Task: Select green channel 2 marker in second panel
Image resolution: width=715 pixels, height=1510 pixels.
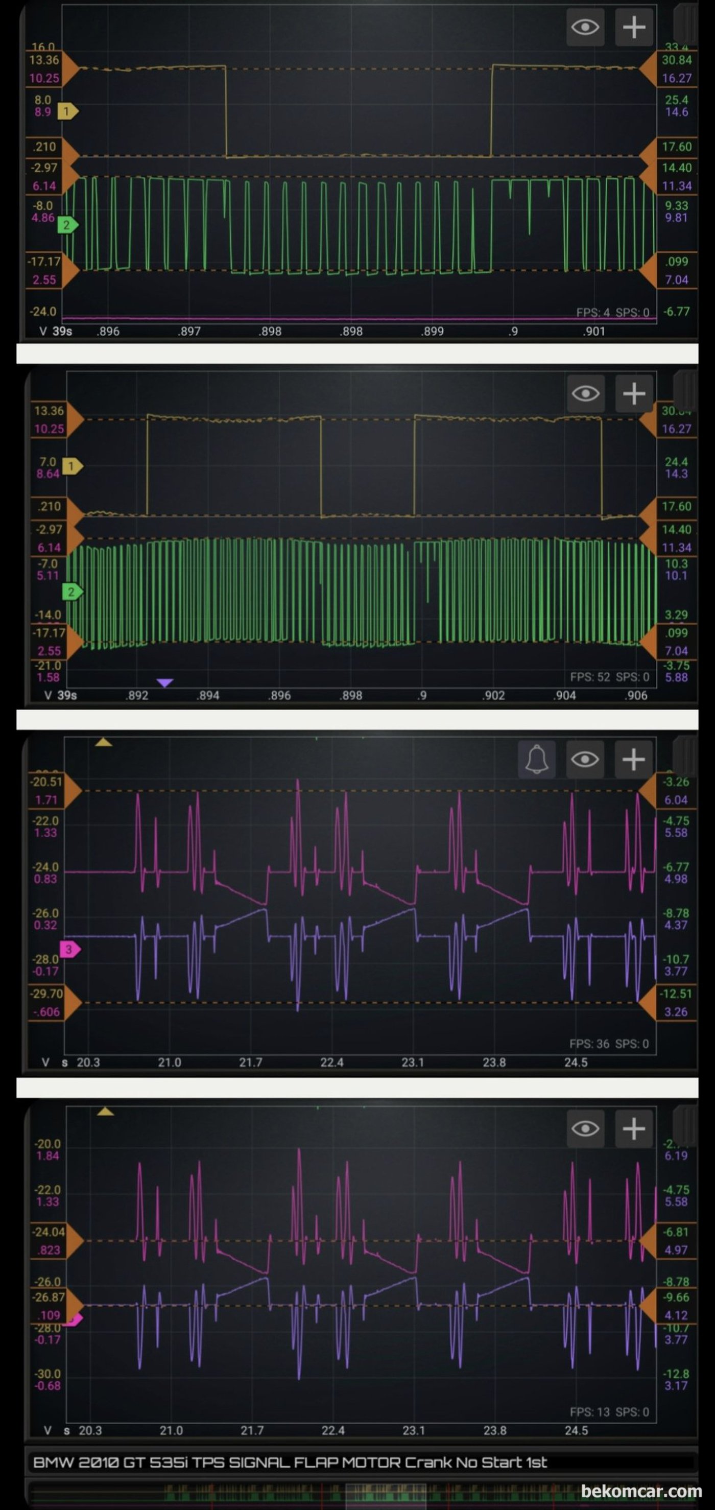Action: 73,592
